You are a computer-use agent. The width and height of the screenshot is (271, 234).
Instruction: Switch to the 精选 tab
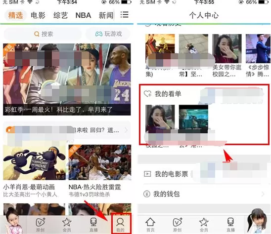click(x=15, y=15)
